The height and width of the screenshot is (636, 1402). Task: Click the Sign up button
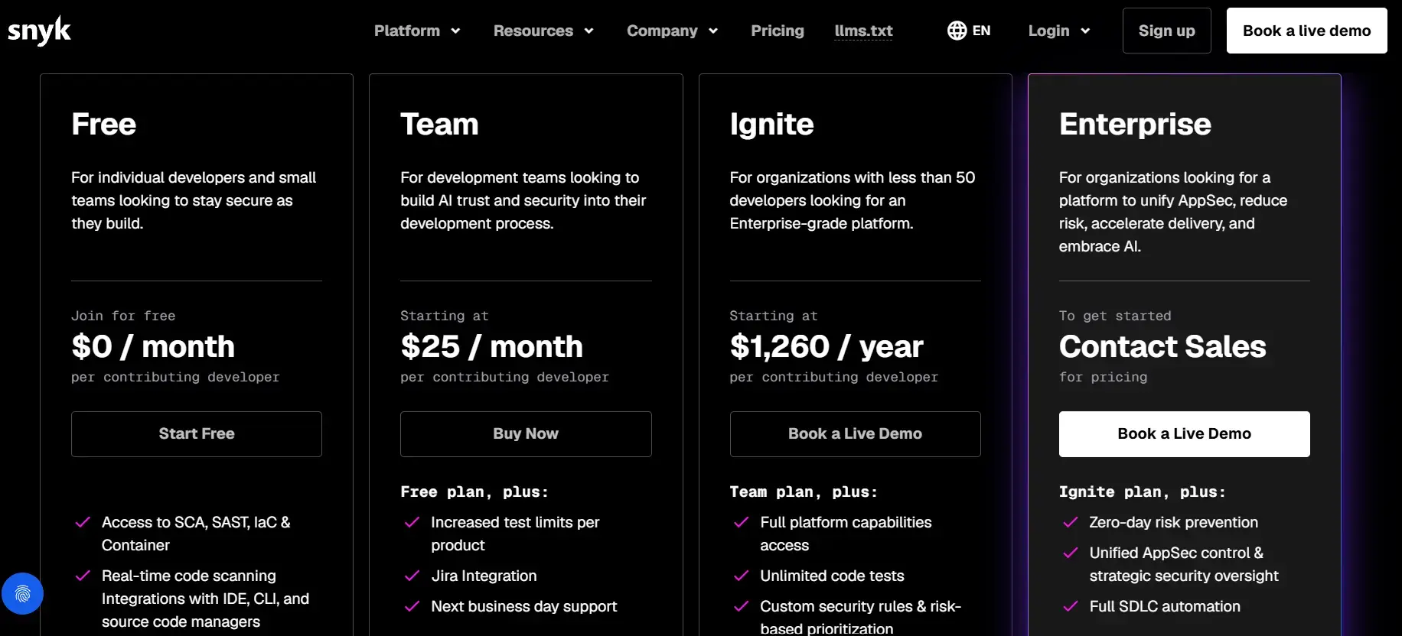click(1166, 31)
